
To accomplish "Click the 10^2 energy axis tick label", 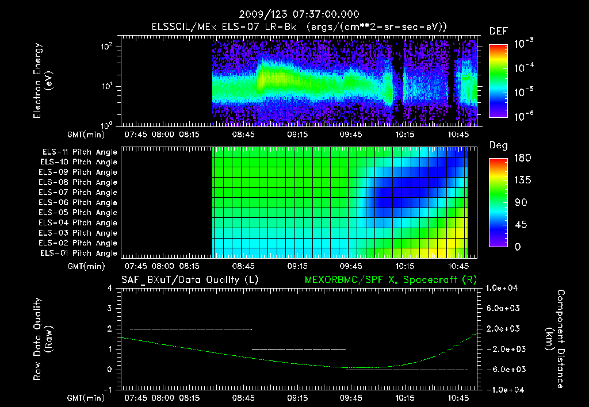I will tap(106, 47).
